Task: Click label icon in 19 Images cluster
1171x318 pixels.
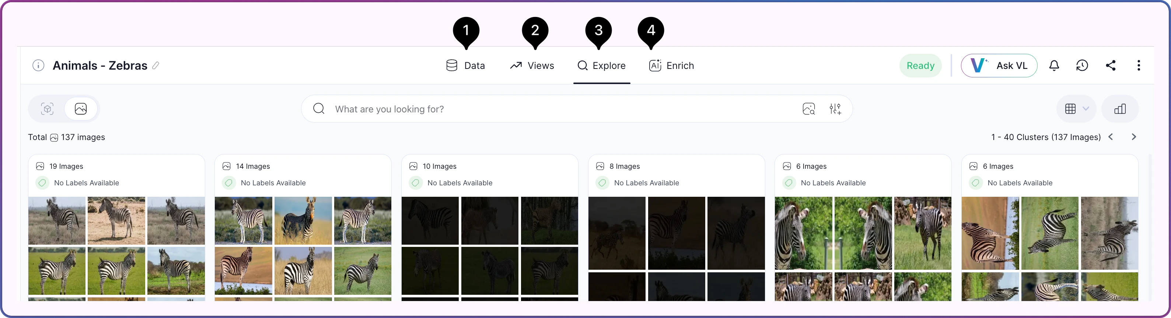Action: (42, 183)
